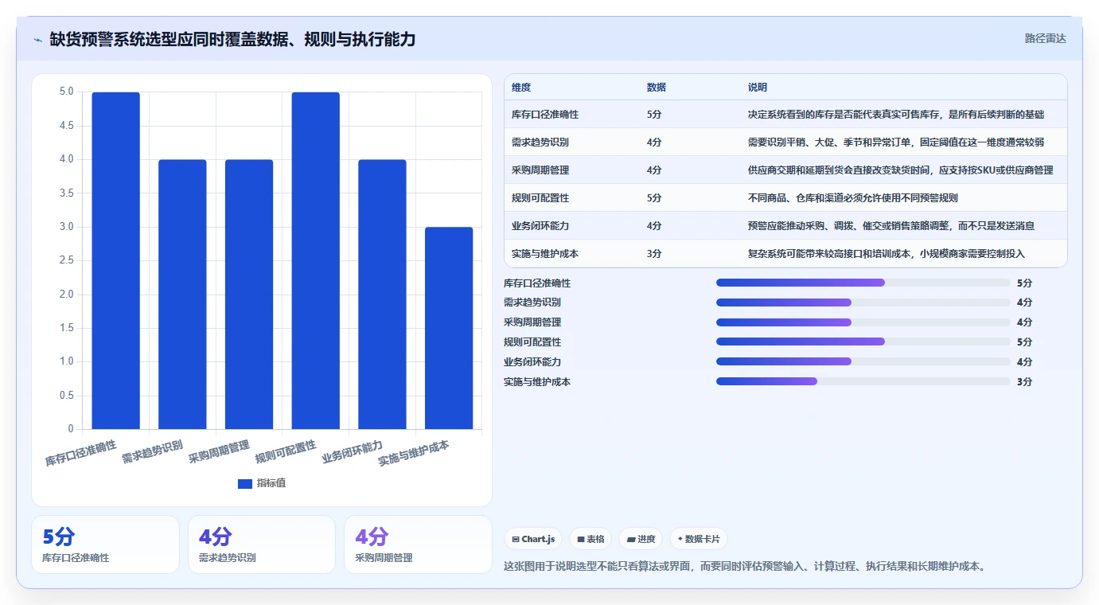Click the 需求趋势识别 progress bar
Screen dimensions: 1099x605
(863, 302)
